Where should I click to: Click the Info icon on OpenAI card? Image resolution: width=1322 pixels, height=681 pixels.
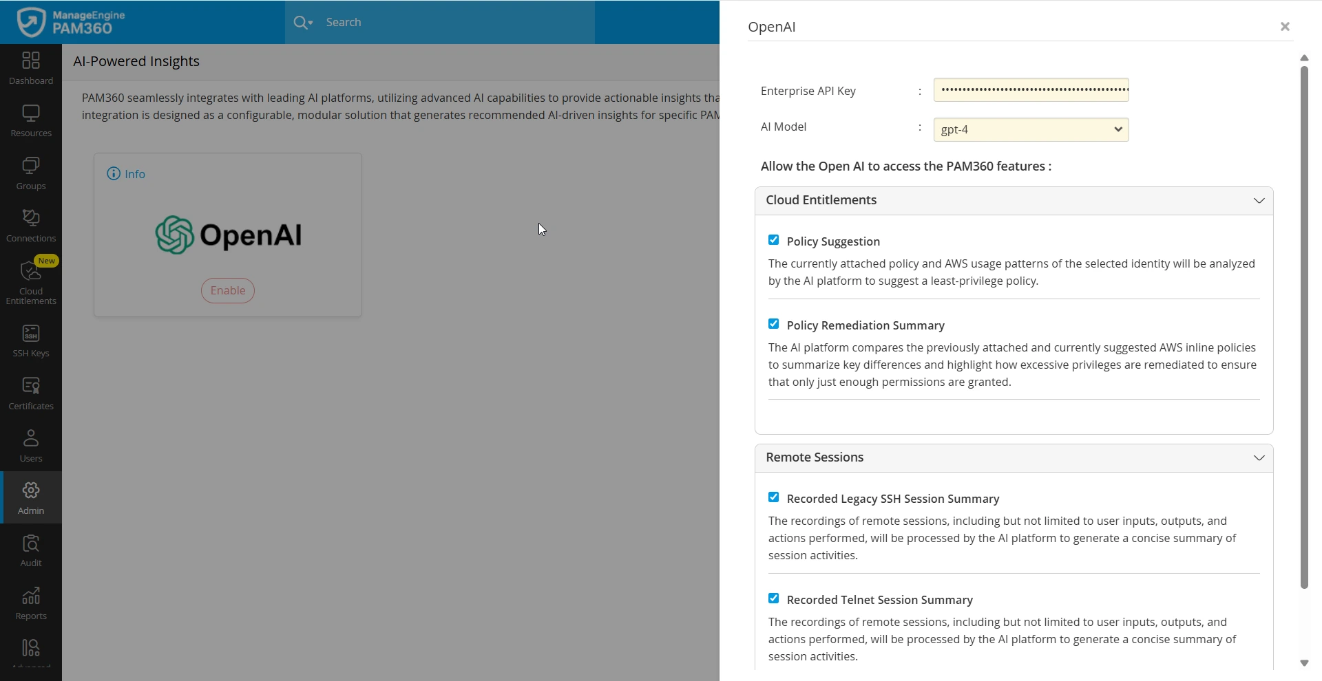point(114,174)
